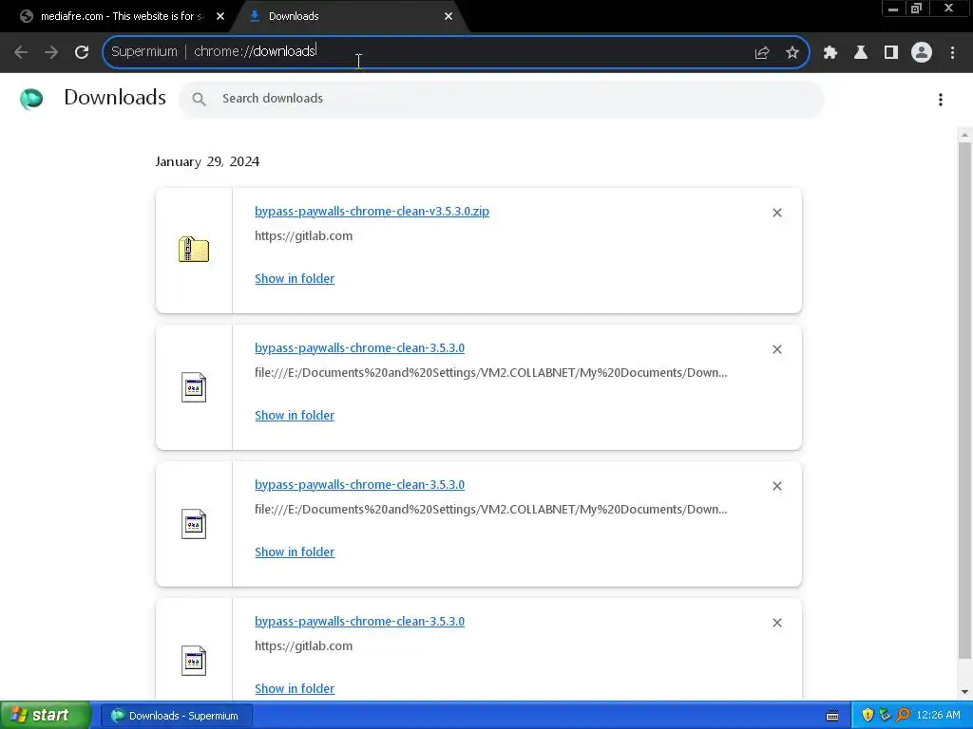Open the Downloads page more actions menu
The height and width of the screenshot is (729, 973).
point(941,99)
